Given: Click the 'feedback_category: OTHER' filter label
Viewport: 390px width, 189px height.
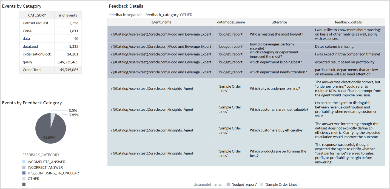Looking at the screenshot, I should pyautogui.click(x=169, y=15).
